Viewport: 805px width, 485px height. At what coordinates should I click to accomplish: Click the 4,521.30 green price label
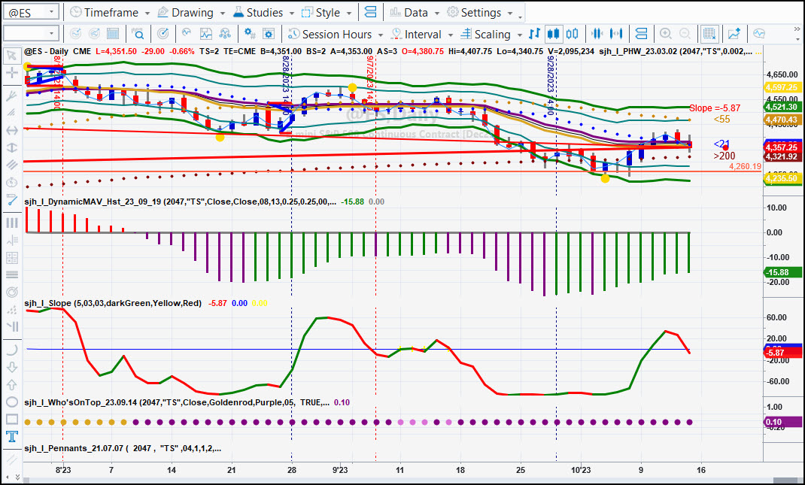(782, 107)
